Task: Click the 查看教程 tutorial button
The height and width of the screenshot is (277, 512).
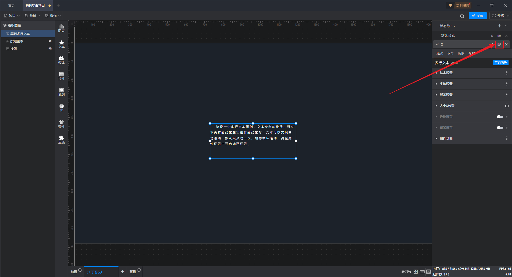Action: tap(501, 63)
